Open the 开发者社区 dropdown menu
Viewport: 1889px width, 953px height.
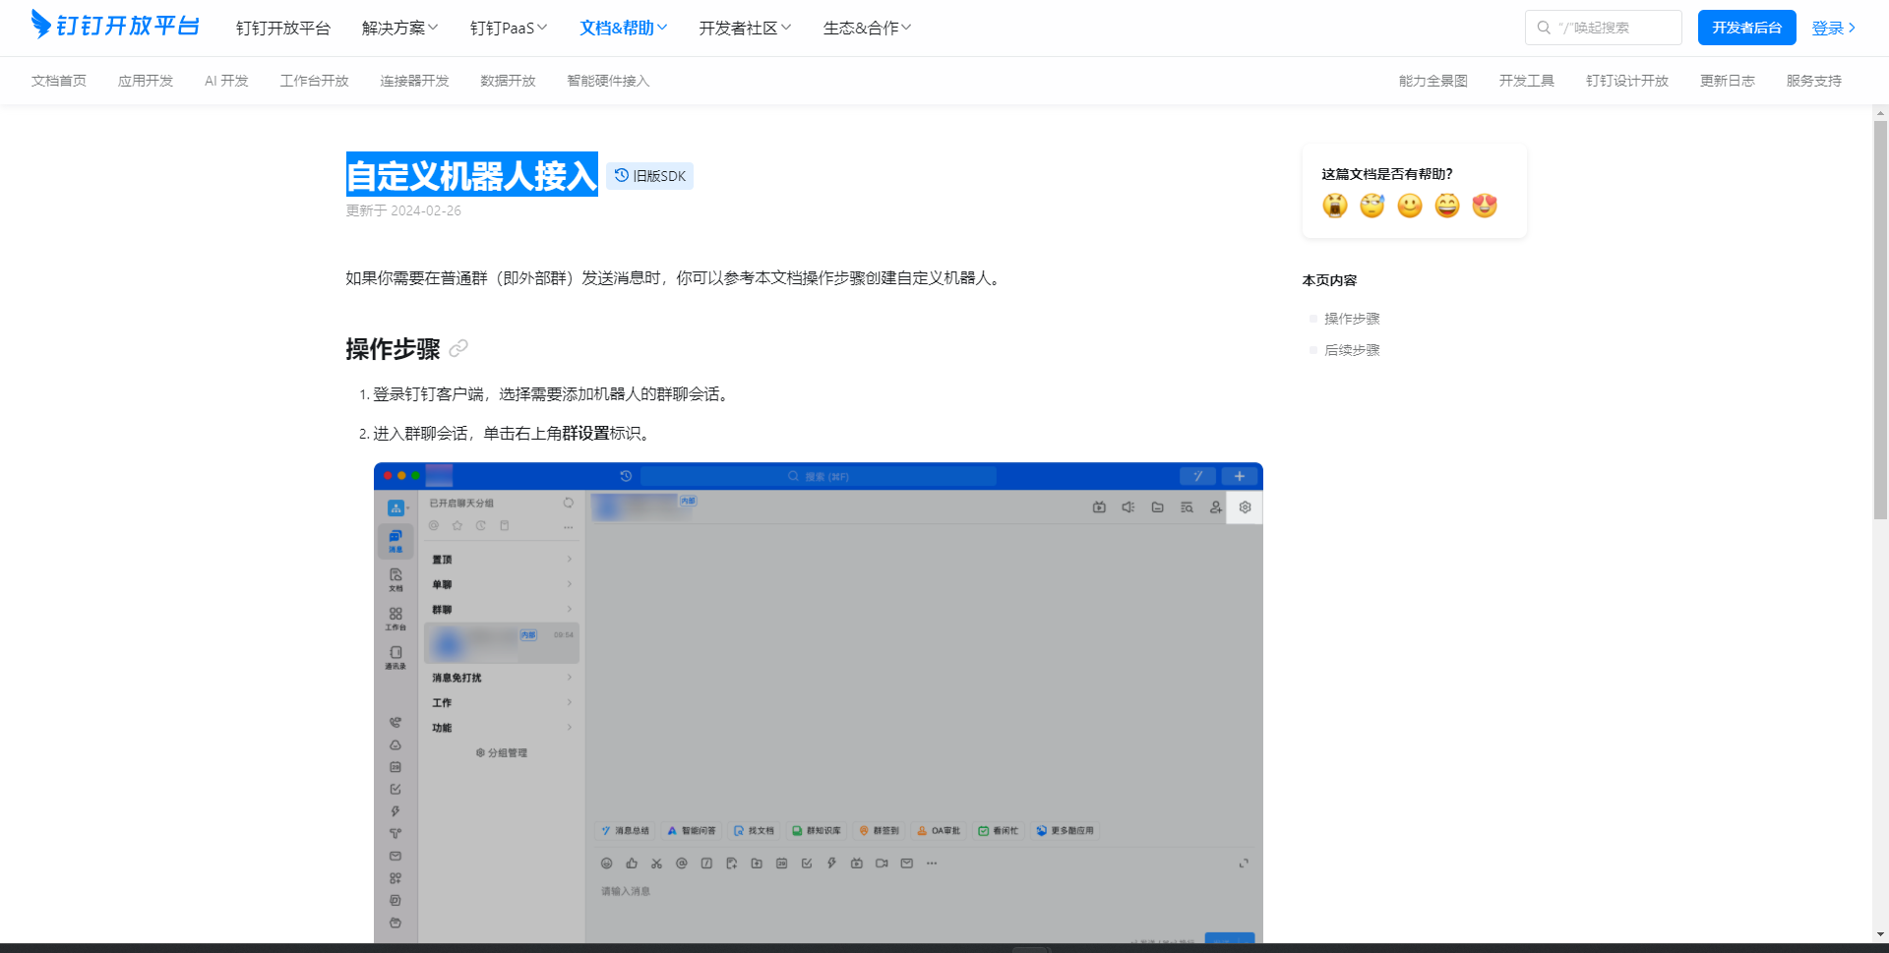tap(745, 28)
